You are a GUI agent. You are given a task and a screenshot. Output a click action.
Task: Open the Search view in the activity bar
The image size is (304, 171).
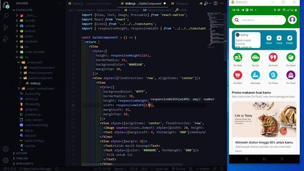(6, 16)
